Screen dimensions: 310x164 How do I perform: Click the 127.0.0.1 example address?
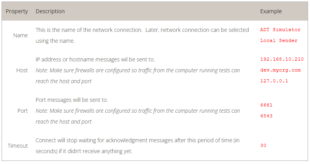click(x=274, y=81)
